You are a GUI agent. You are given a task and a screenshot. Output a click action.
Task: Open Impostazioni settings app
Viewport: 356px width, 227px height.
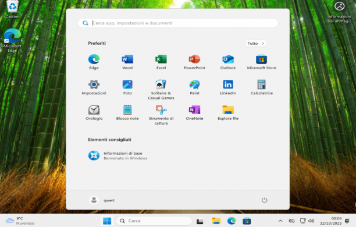pos(94,87)
